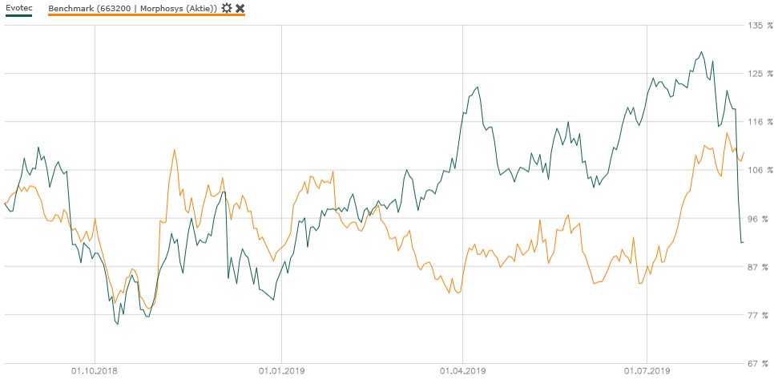Remove the Morphosys benchmark with X icon
The image size is (774, 380).
tap(240, 8)
